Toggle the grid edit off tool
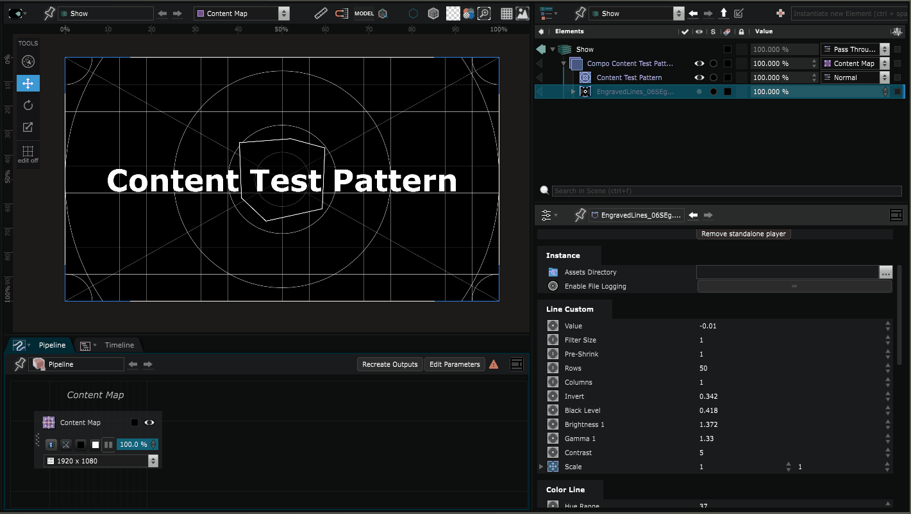This screenshot has height=514, width=911. coord(28,154)
